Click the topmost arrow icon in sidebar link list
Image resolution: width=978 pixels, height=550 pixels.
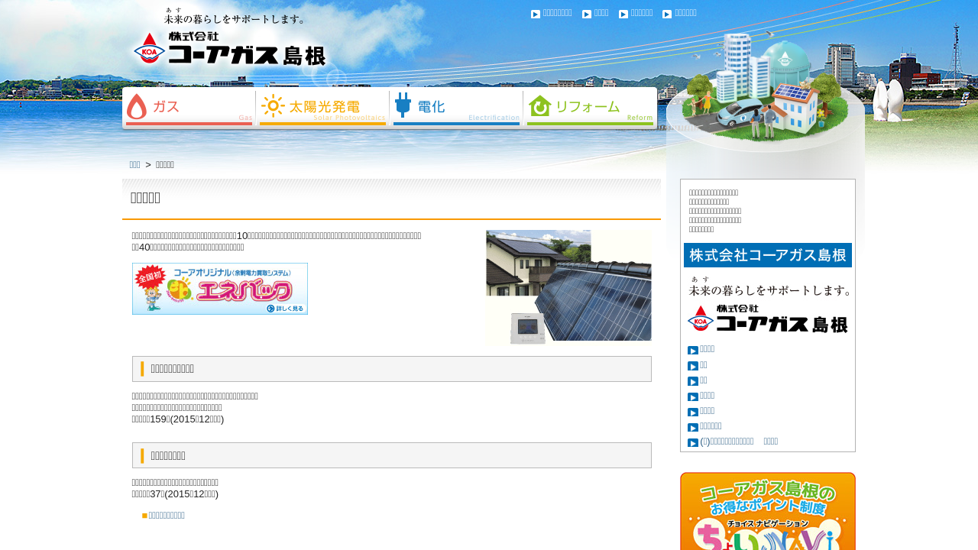coord(692,350)
